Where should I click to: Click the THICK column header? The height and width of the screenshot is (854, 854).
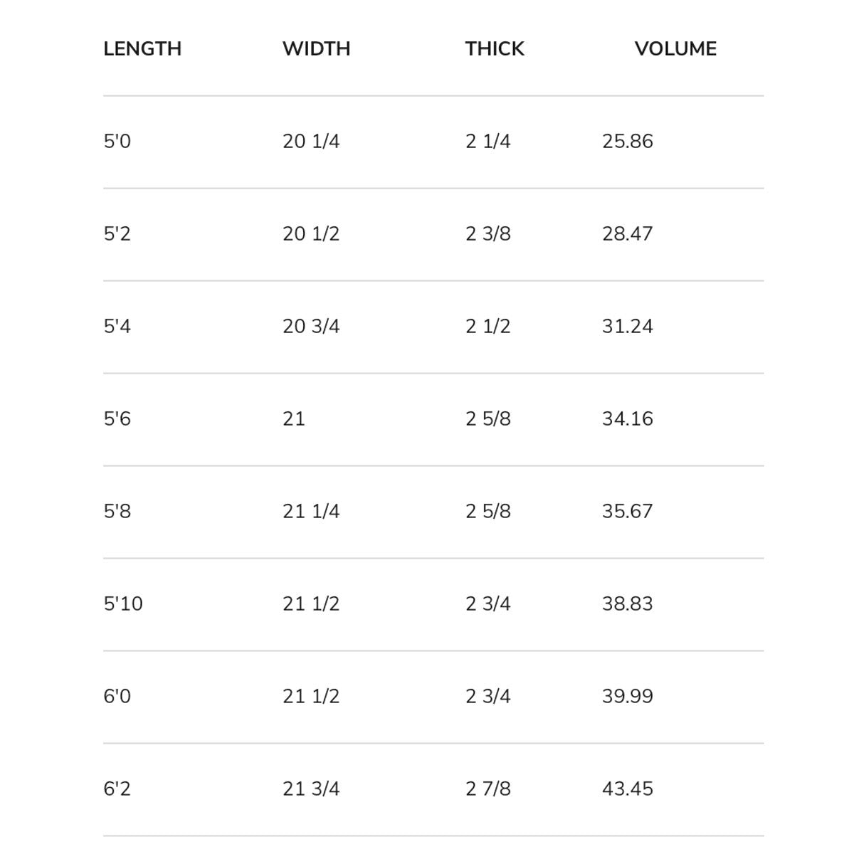495,48
